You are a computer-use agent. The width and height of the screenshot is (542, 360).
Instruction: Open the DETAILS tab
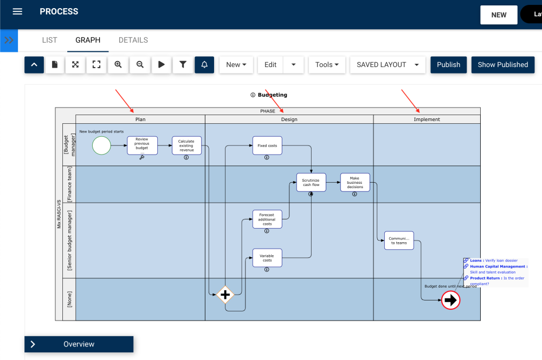(x=133, y=40)
